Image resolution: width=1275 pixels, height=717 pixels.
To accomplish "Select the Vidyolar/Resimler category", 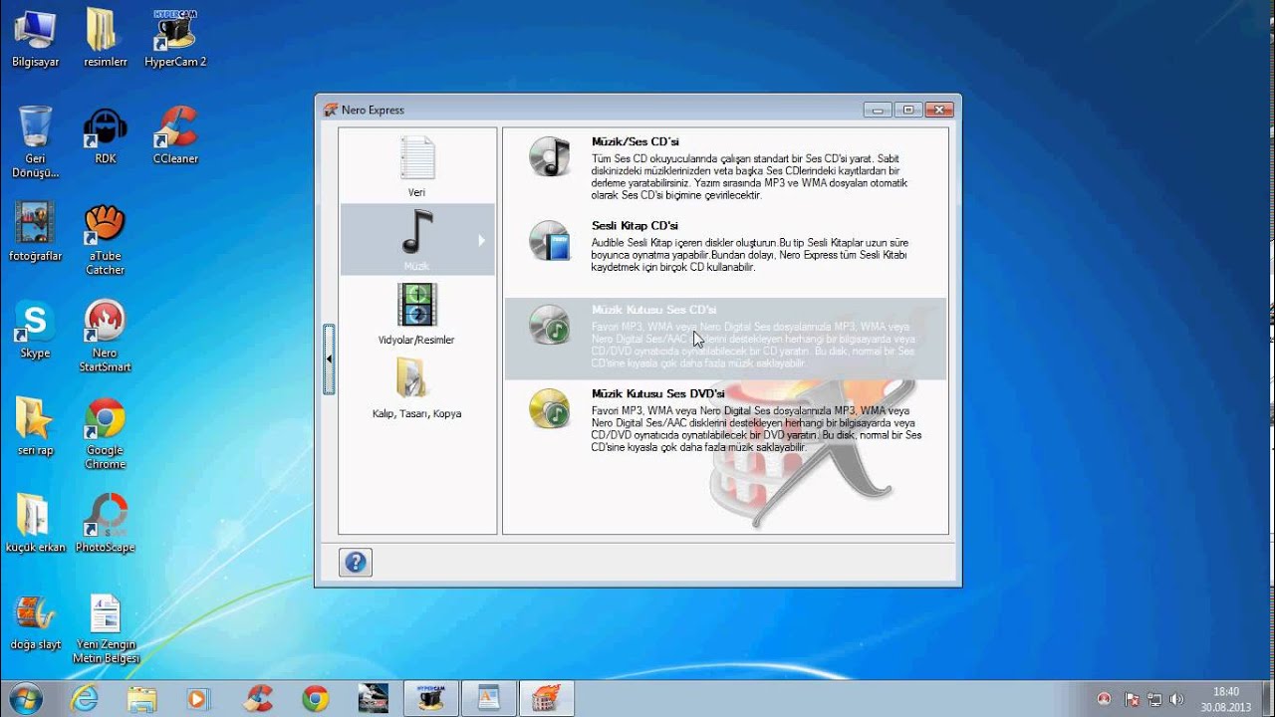I will point(416,314).
